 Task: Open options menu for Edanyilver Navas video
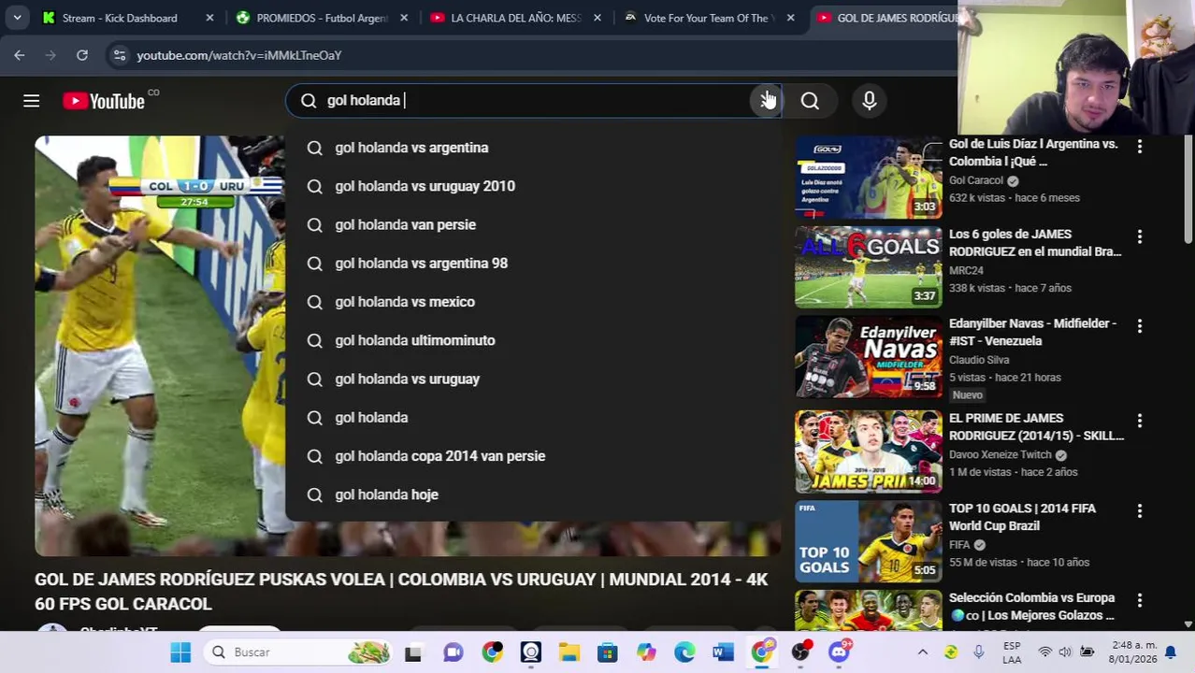1139,326
